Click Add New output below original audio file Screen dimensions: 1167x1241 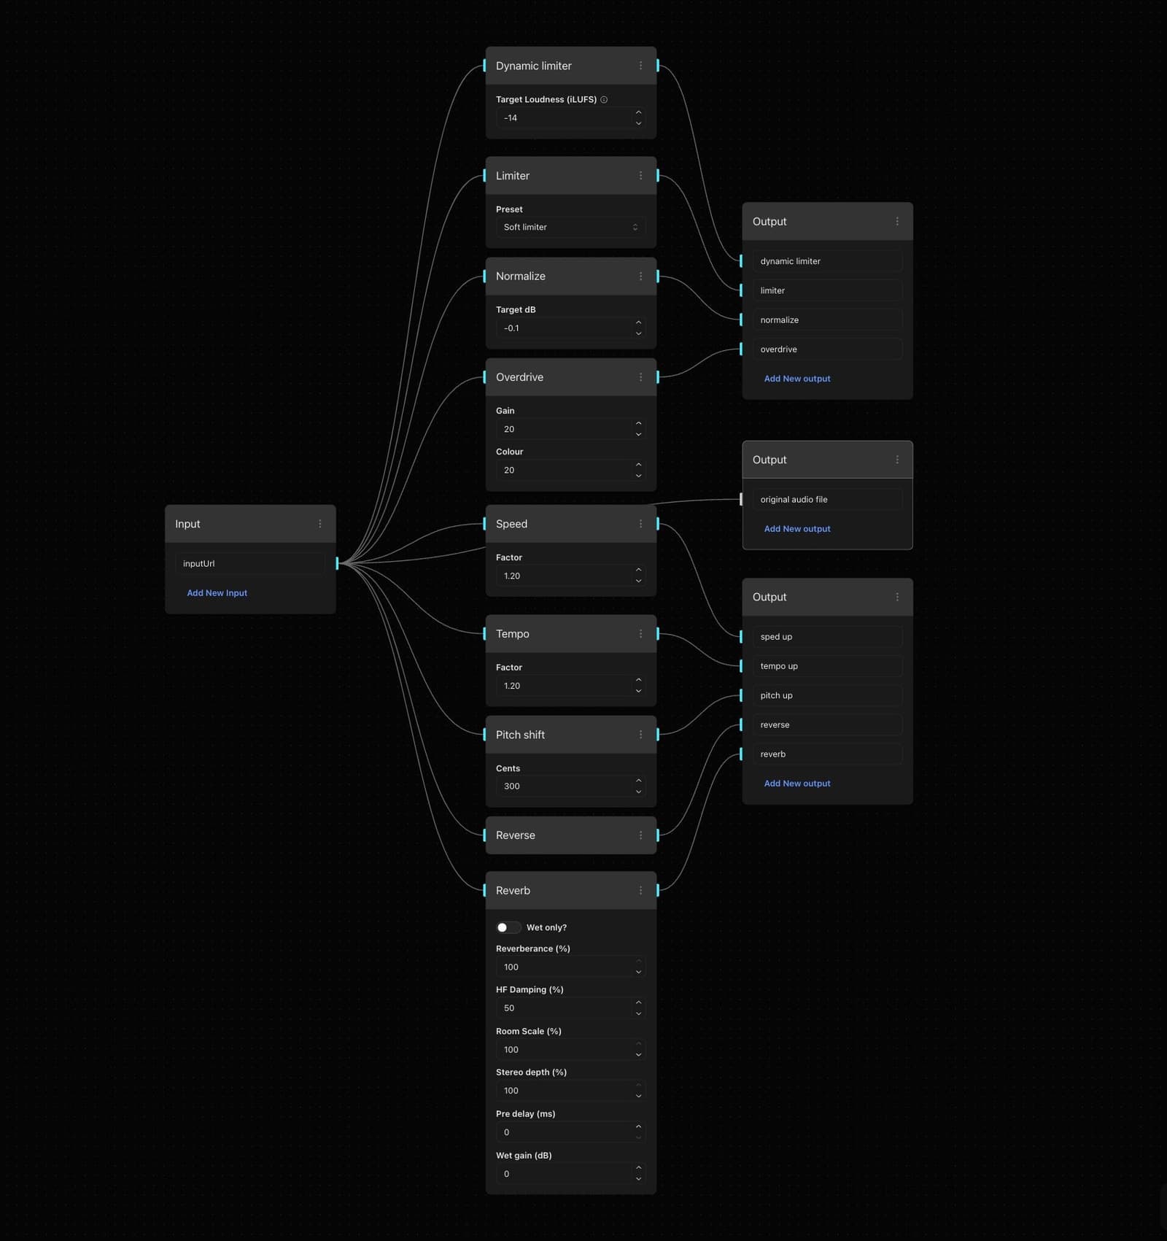pyautogui.click(x=796, y=529)
